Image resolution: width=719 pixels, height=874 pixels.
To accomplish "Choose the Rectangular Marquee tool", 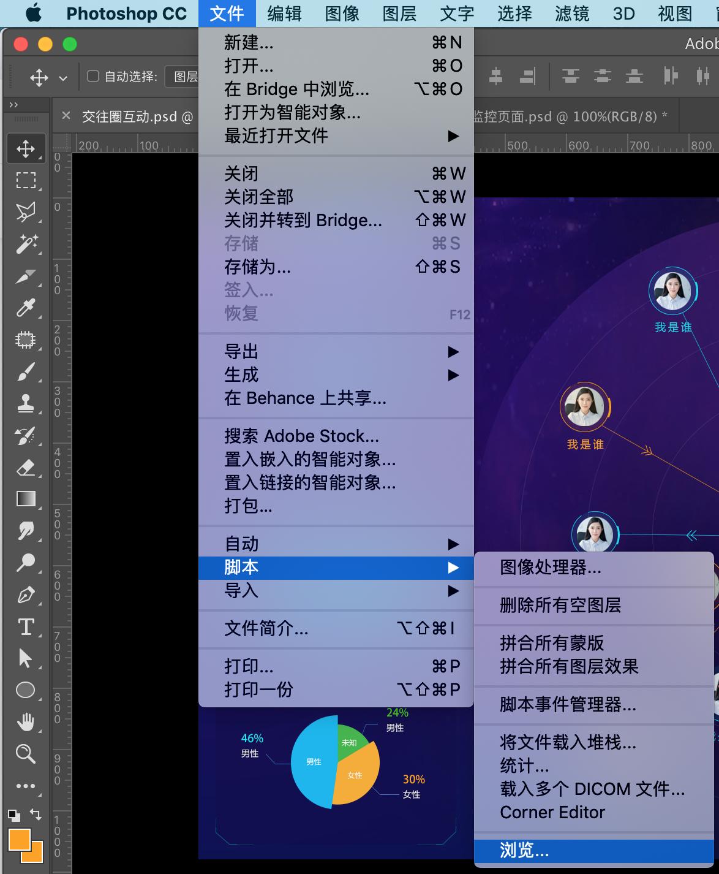I will (26, 180).
